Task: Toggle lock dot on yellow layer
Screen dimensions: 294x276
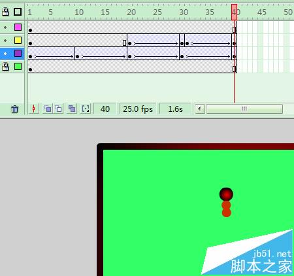Action: click(5, 41)
